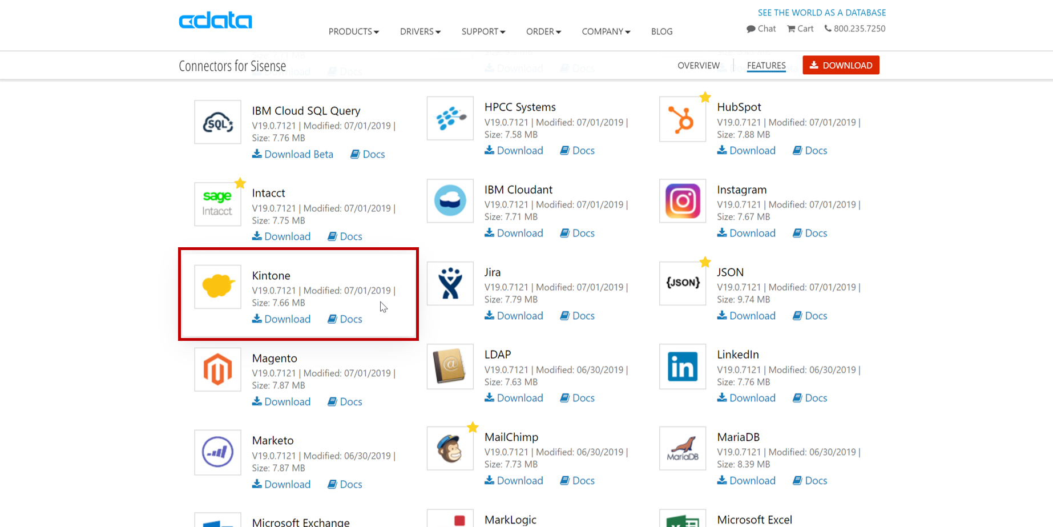The width and height of the screenshot is (1053, 527).
Task: Click the Kintone connector title
Action: [271, 276]
